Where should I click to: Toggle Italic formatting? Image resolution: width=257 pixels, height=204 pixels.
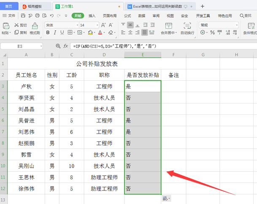[x=55, y=32]
